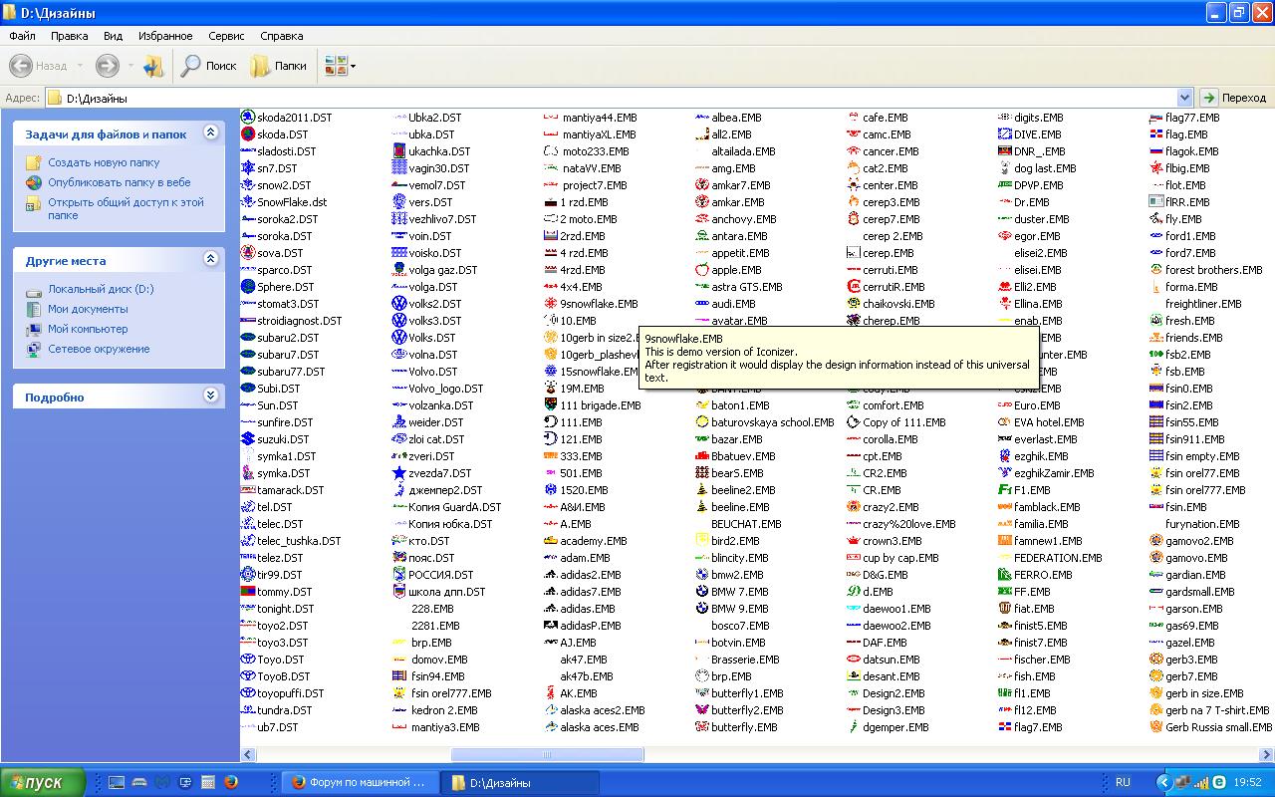Image resolution: width=1275 pixels, height=797 pixels.
Task: Select the zvezda7.DST star icon
Action: 399,473
